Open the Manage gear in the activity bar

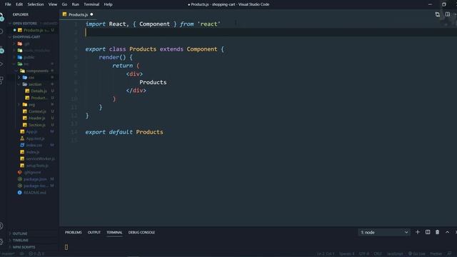[x=1, y=241]
